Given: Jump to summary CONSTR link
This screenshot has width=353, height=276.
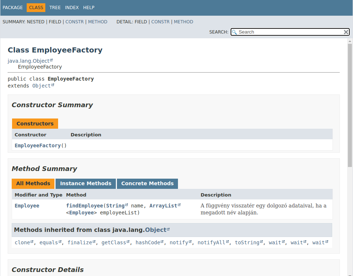Looking at the screenshot, I should [75, 22].
